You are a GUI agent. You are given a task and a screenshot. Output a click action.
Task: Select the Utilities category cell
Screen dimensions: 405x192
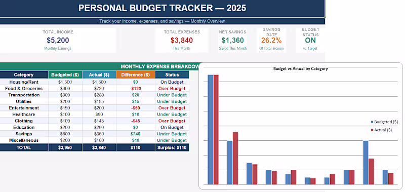point(24,101)
